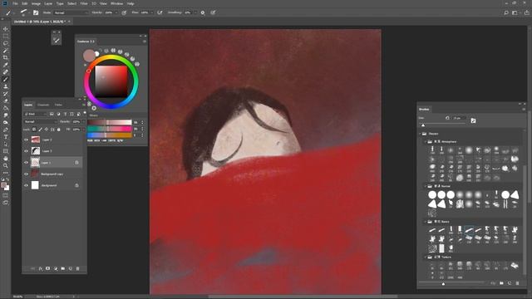
Task: Hide the Background layer eye icon
Action: point(26,185)
